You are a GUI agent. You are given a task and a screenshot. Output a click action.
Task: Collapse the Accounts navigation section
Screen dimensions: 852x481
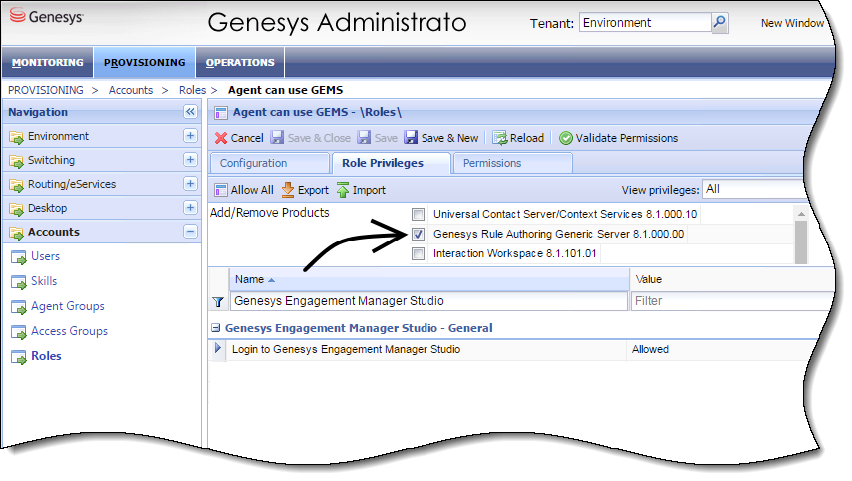click(x=190, y=232)
